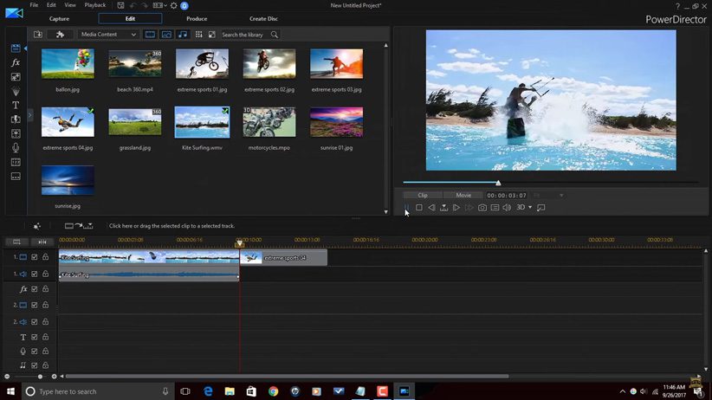Open the Audio Mixing Room
Image resolution: width=712 pixels, height=400 pixels.
pyautogui.click(x=16, y=133)
